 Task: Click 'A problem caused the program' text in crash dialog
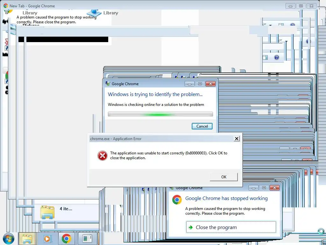coord(225,211)
